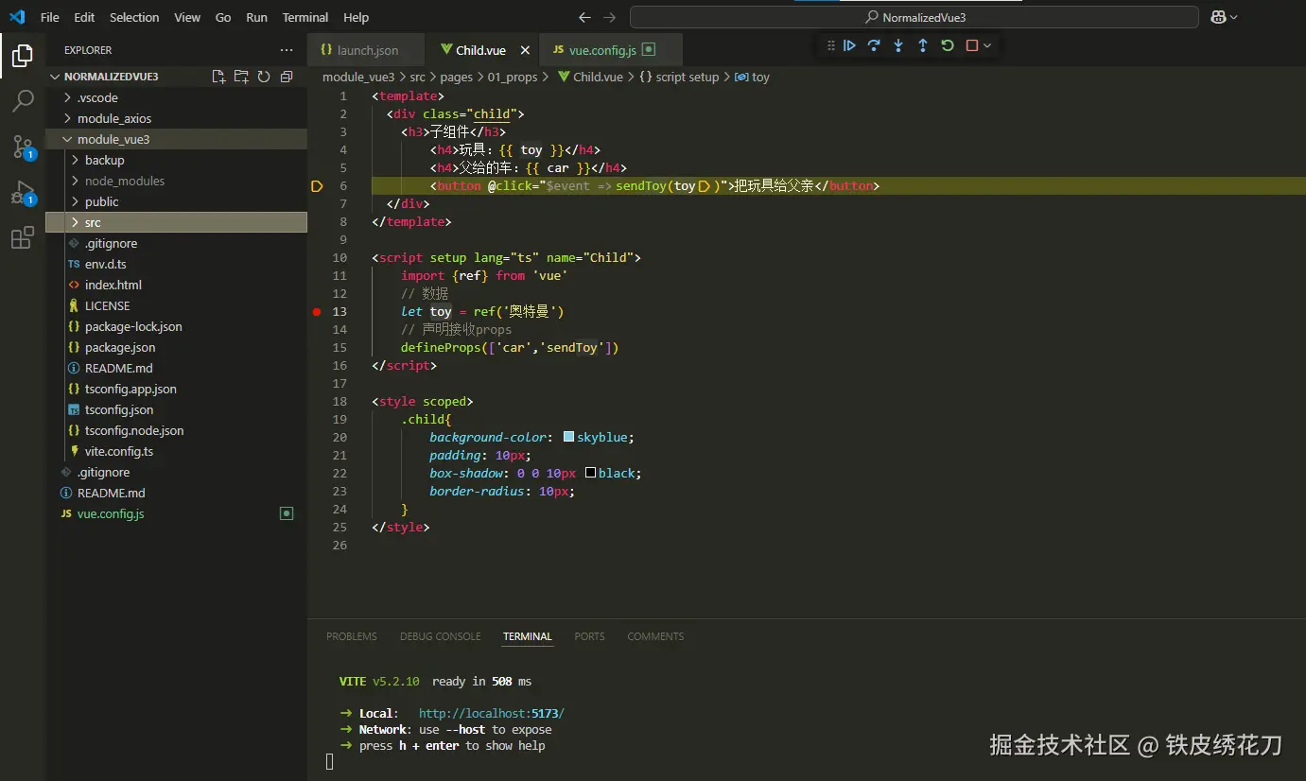Open the Source Control view
Image resolution: width=1306 pixels, height=781 pixels.
click(23, 147)
